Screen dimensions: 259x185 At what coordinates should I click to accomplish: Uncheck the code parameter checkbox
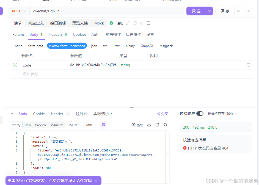[x=15, y=65]
